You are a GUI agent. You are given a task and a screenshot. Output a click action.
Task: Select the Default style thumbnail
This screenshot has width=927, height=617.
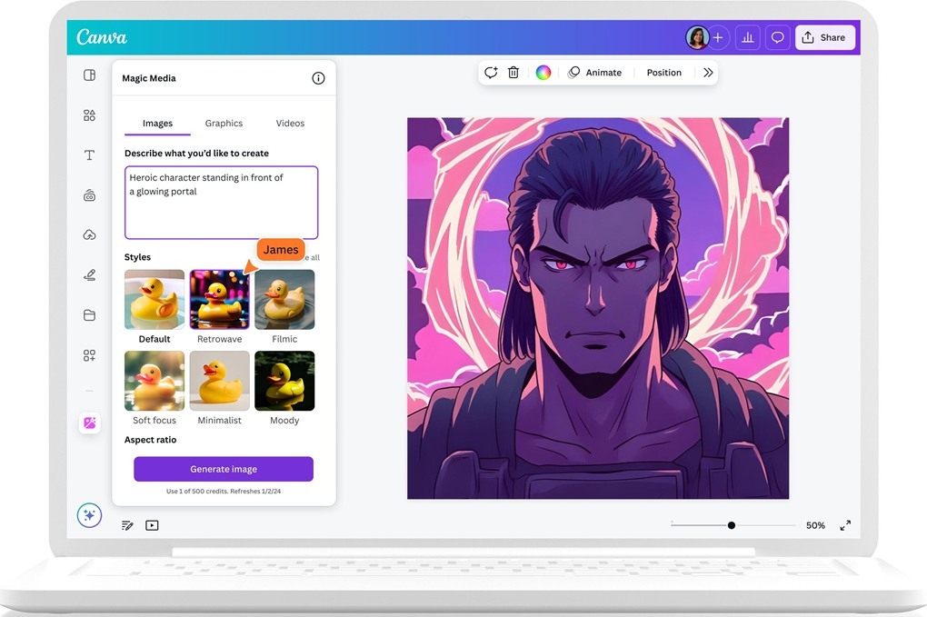(x=154, y=300)
